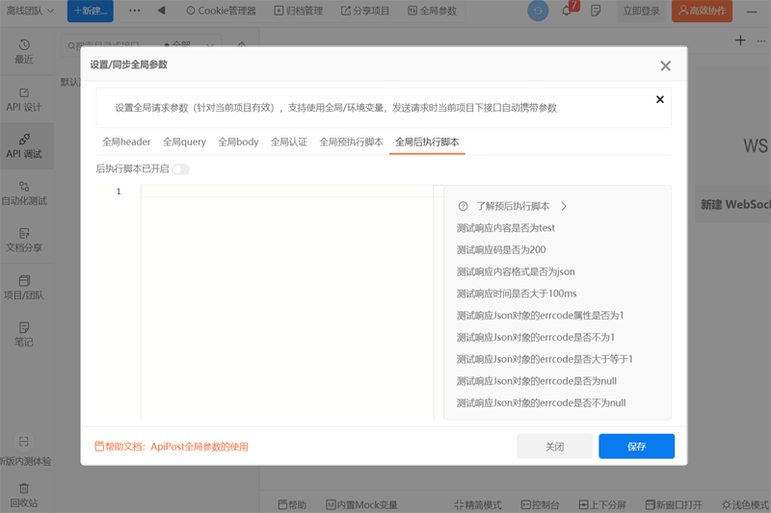Expand 了解预后执行脚本 chevron link
Viewport: 771px width, 513px height.
tap(564, 206)
